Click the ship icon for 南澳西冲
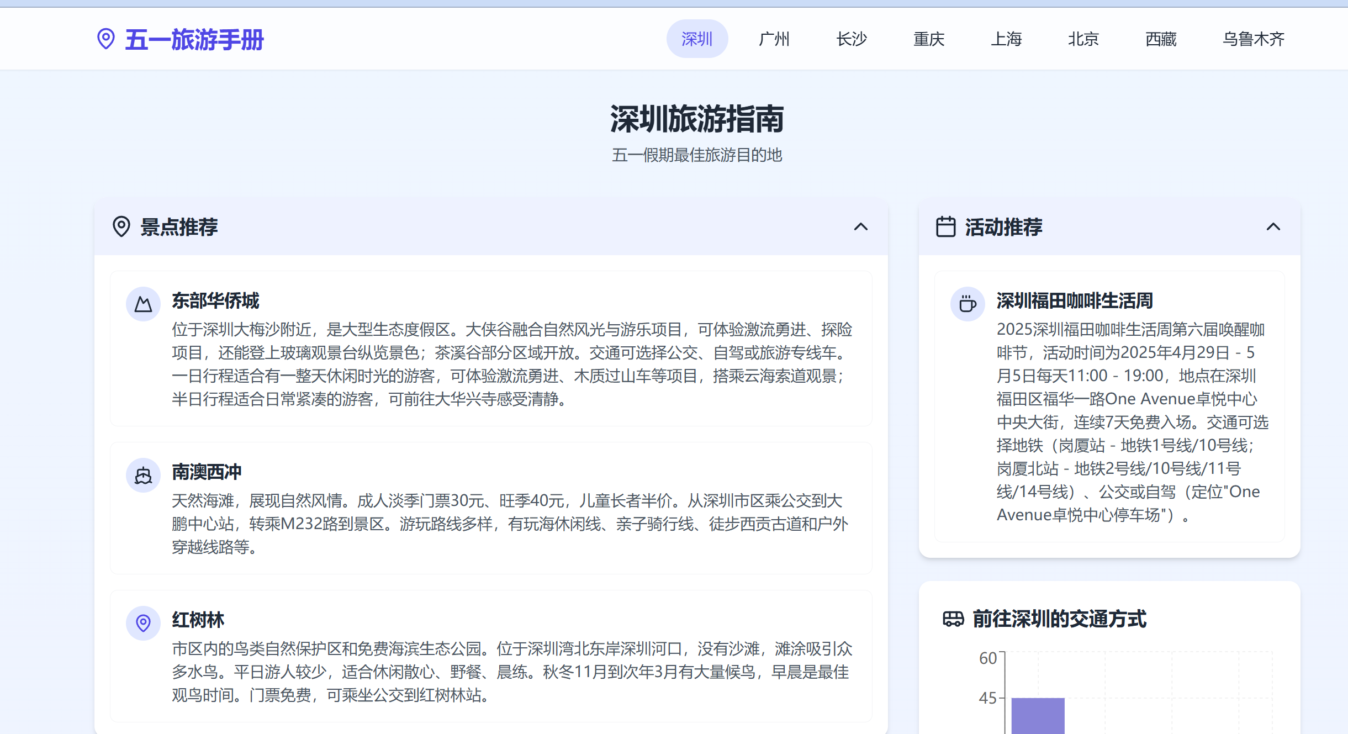This screenshot has height=734, width=1348. pos(143,475)
